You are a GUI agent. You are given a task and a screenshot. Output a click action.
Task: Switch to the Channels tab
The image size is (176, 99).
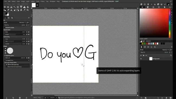[145, 47]
